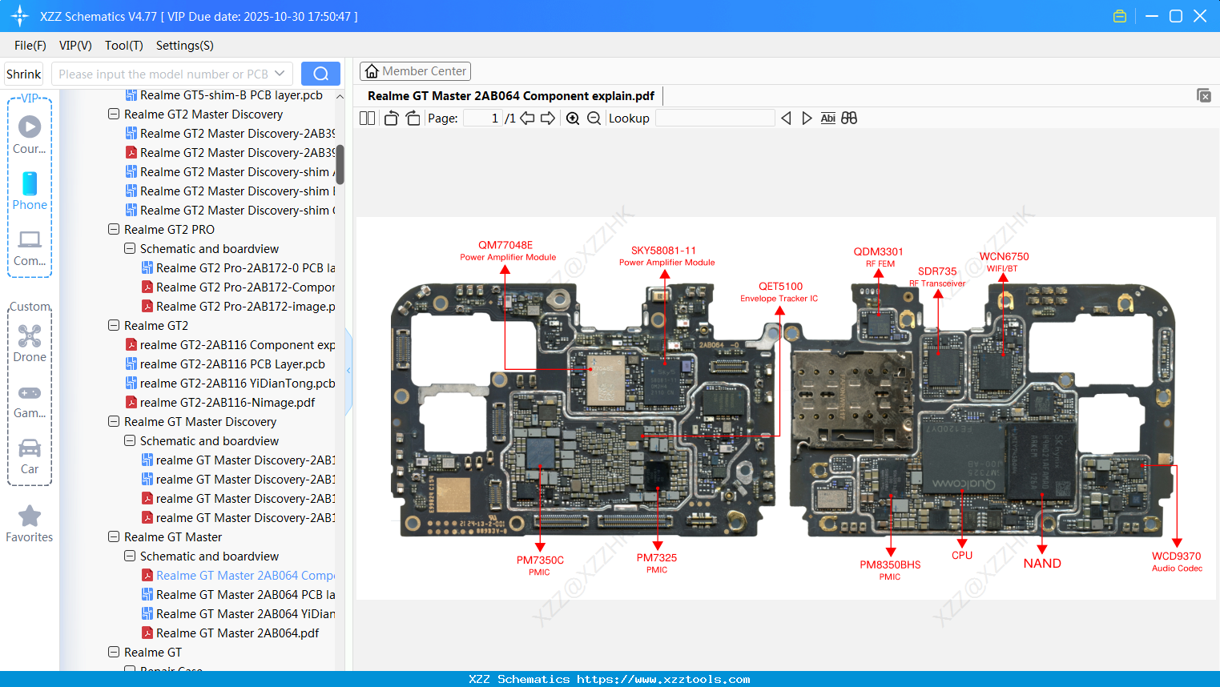Collapse the Realme GT Master Discovery folder

[114, 422]
